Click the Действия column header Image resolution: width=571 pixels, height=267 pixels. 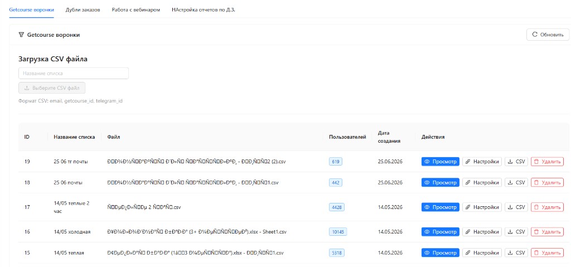tap(433, 137)
